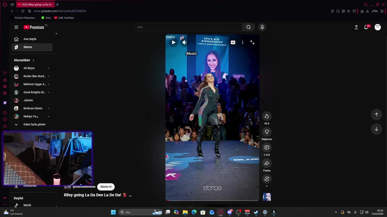Open the Good Knights Sl... channel
Viewport: 387px width, 217px height.
(x=32, y=92)
